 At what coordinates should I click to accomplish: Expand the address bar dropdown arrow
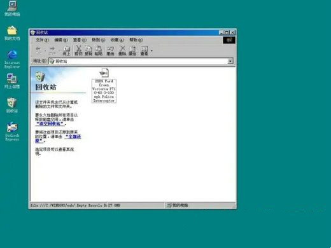click(230, 62)
